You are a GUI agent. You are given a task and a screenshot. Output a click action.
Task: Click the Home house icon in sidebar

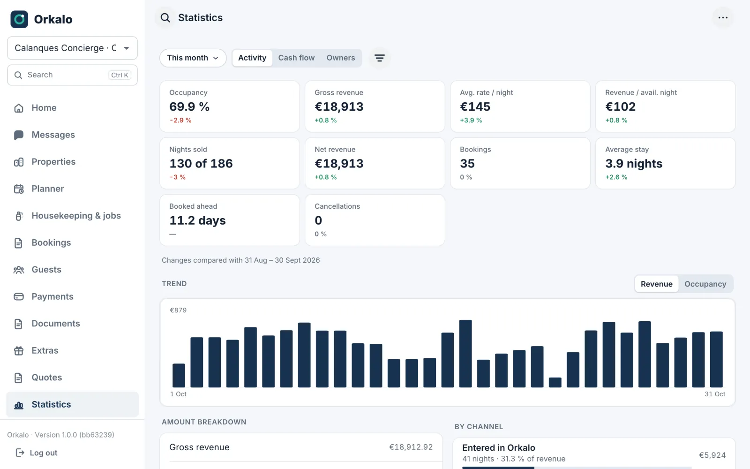point(19,108)
